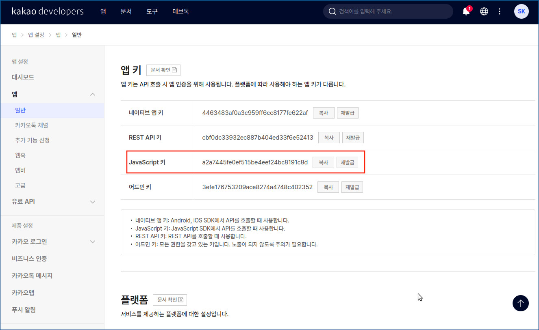This screenshot has width=539, height=330.
Task: Open the notification bell icon
Action: (466, 11)
